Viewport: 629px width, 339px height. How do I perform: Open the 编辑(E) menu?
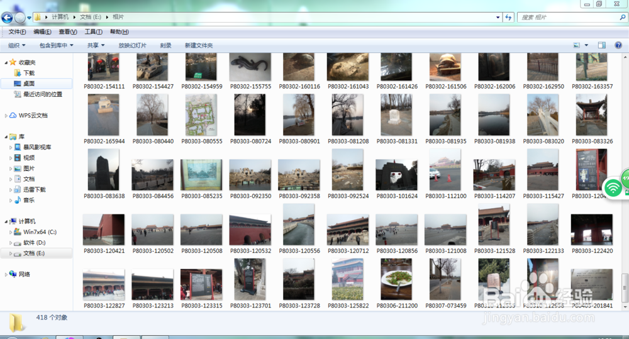(x=42, y=31)
